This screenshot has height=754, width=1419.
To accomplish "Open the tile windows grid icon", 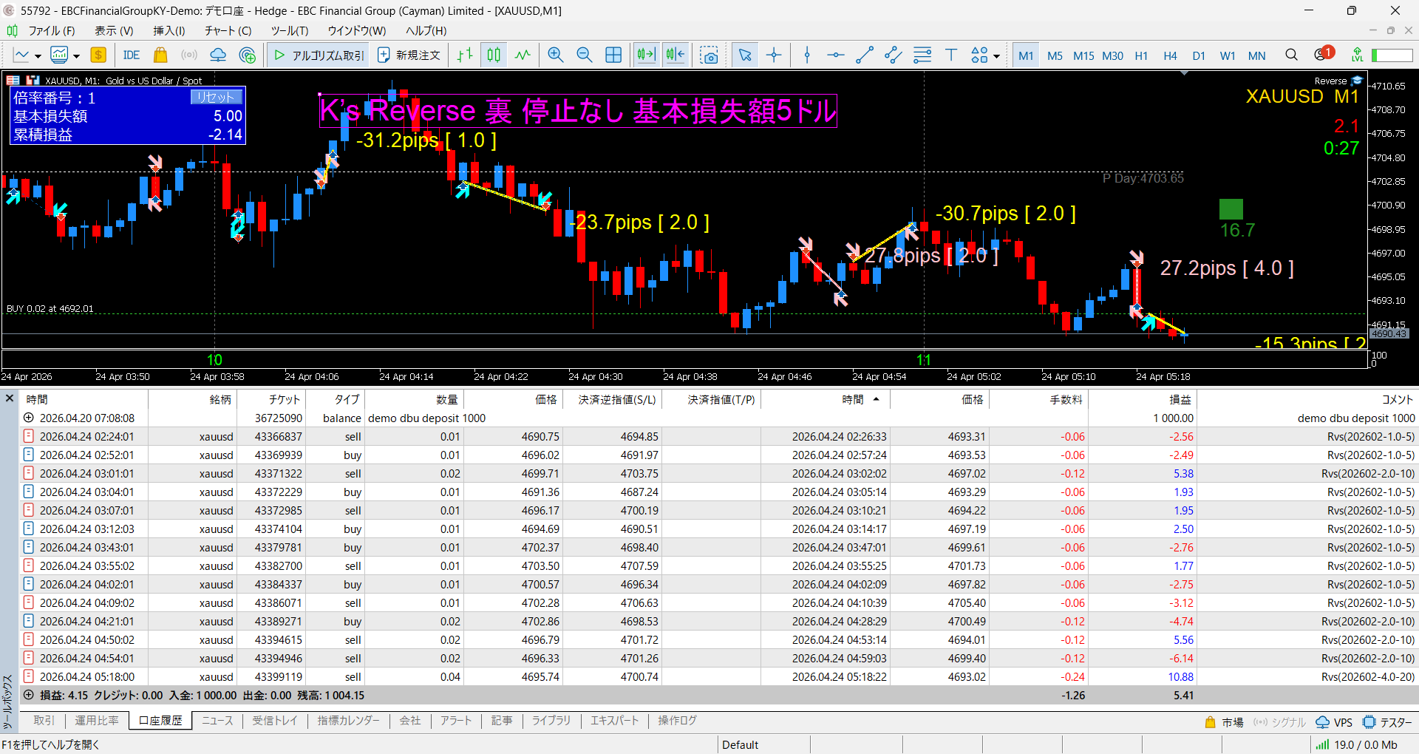I will (613, 55).
